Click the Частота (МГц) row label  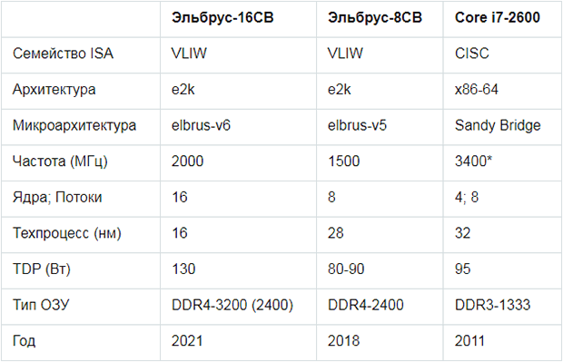click(60, 161)
